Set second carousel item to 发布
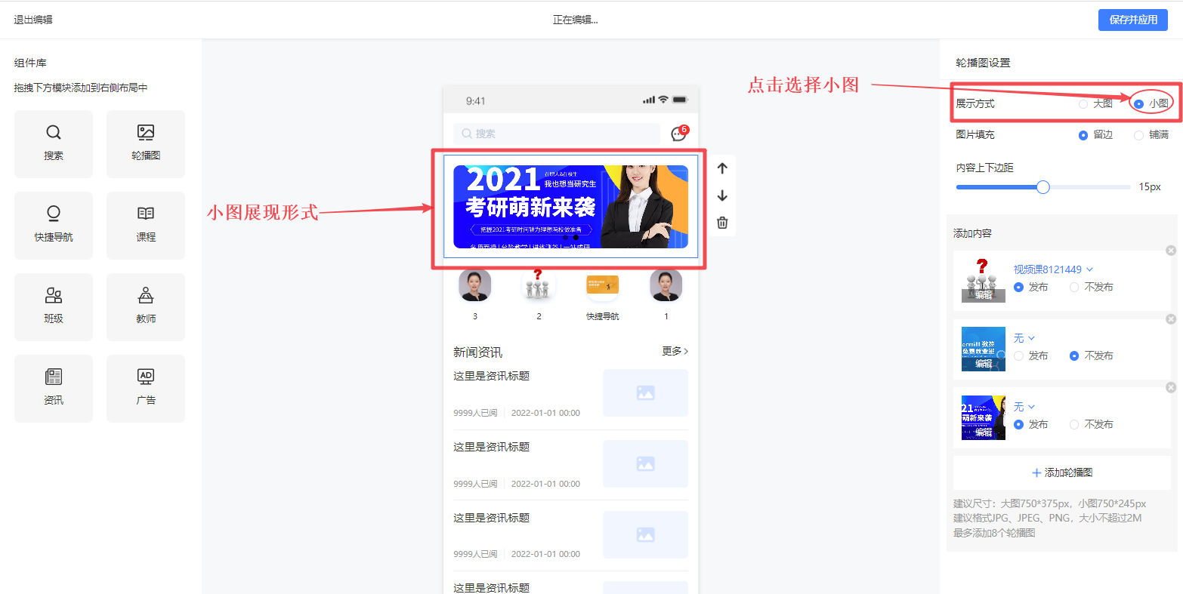 click(1030, 356)
